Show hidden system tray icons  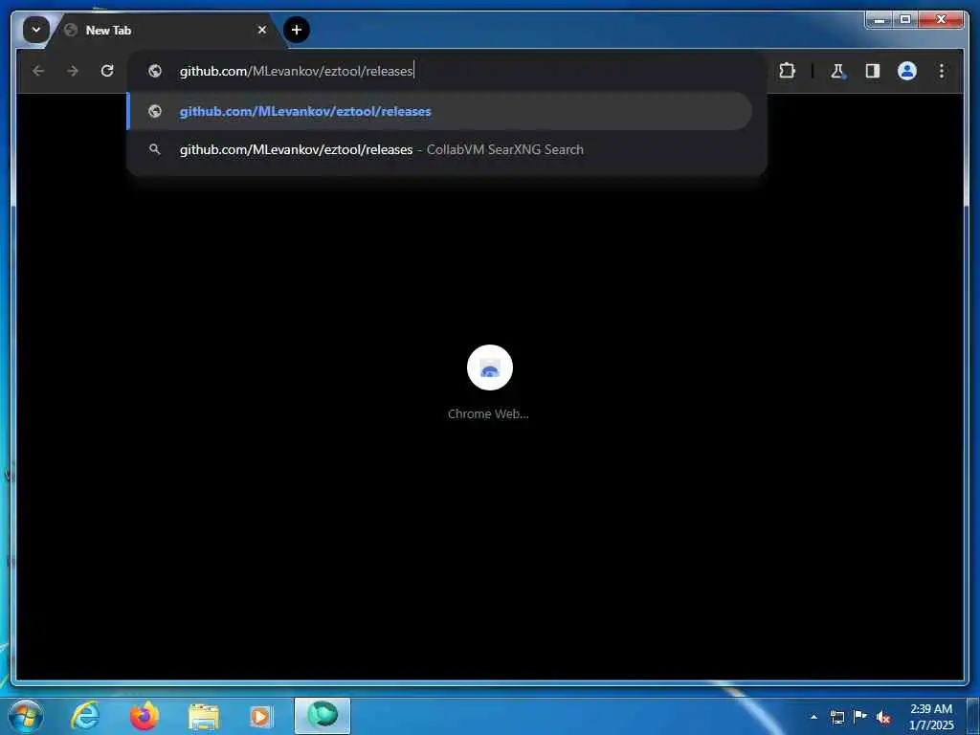(813, 717)
